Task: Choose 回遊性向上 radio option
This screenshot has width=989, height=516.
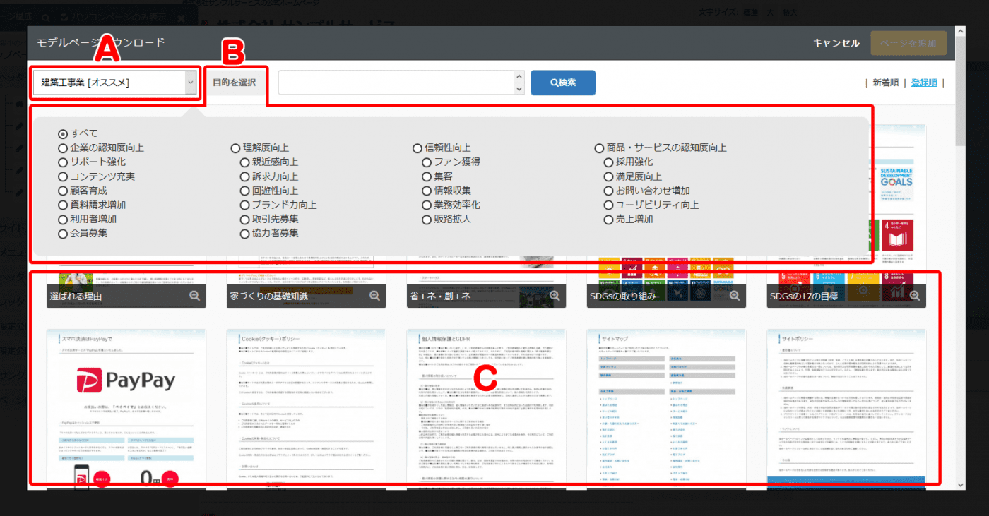Action: click(x=246, y=191)
